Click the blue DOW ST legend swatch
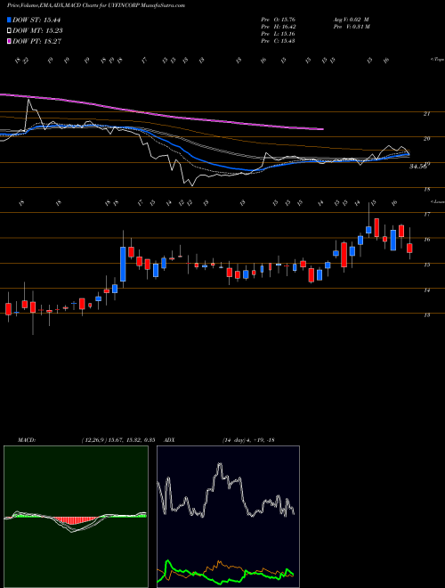 (9, 20)
